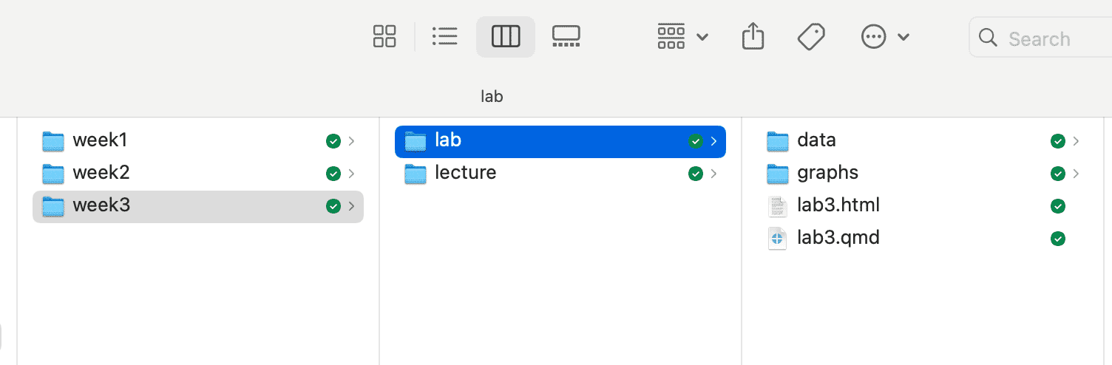
Task: Switch to gallery view
Action: click(x=566, y=36)
